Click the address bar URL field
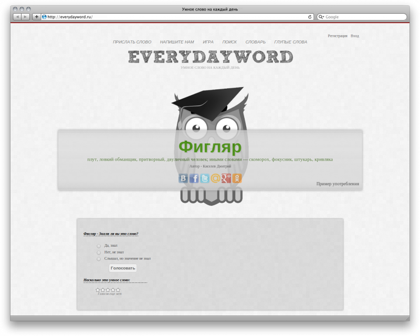Viewport: 420px width, 336px height. coord(177,17)
